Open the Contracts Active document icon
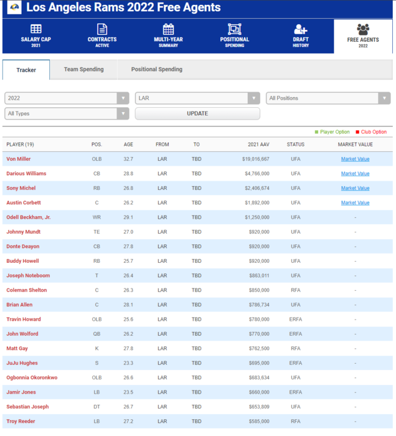 102,29
